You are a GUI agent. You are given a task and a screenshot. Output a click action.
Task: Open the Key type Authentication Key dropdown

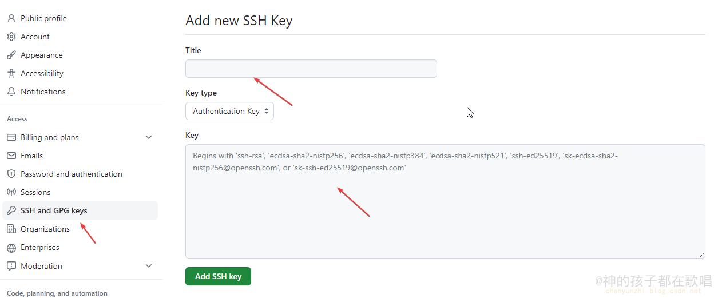coord(229,111)
